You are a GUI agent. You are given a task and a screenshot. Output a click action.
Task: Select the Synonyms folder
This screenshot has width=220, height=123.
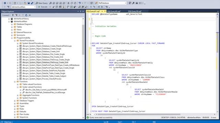pos(21,35)
